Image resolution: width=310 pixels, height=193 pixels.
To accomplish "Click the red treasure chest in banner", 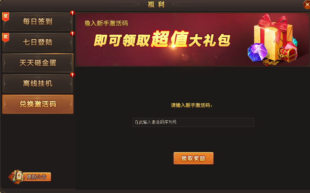I will click(287, 55).
